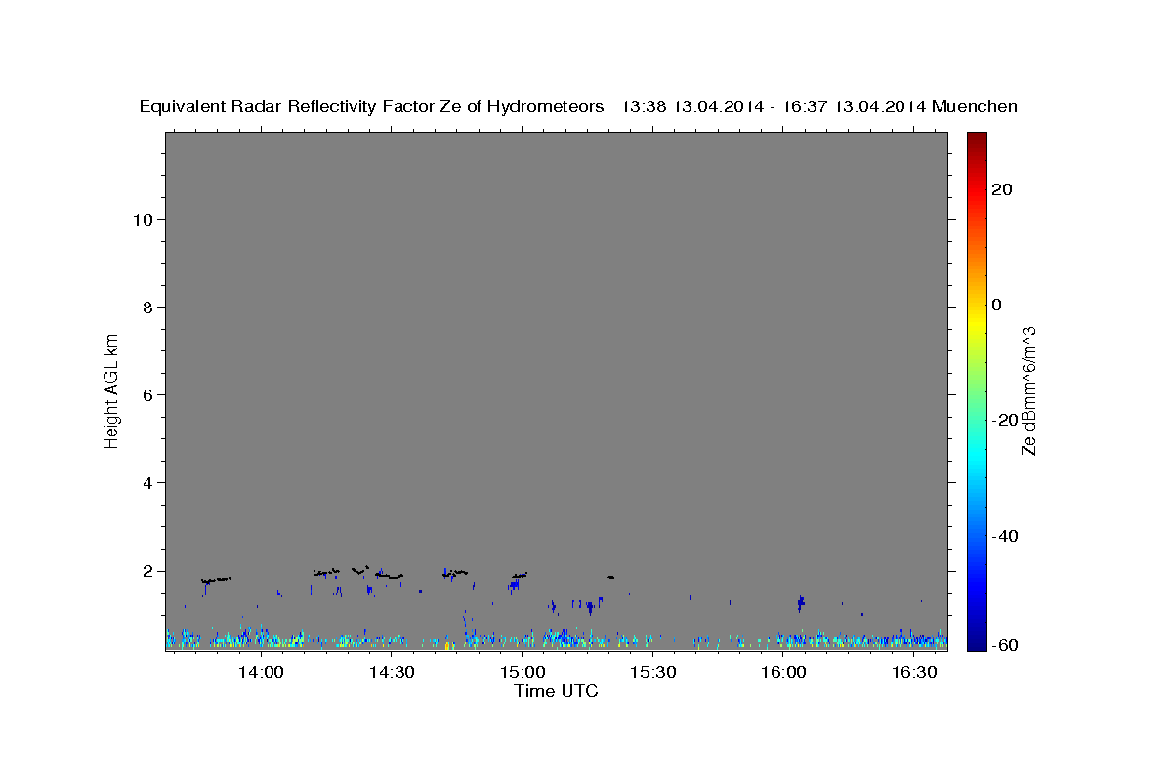Click the height tick label 2

pos(146,571)
